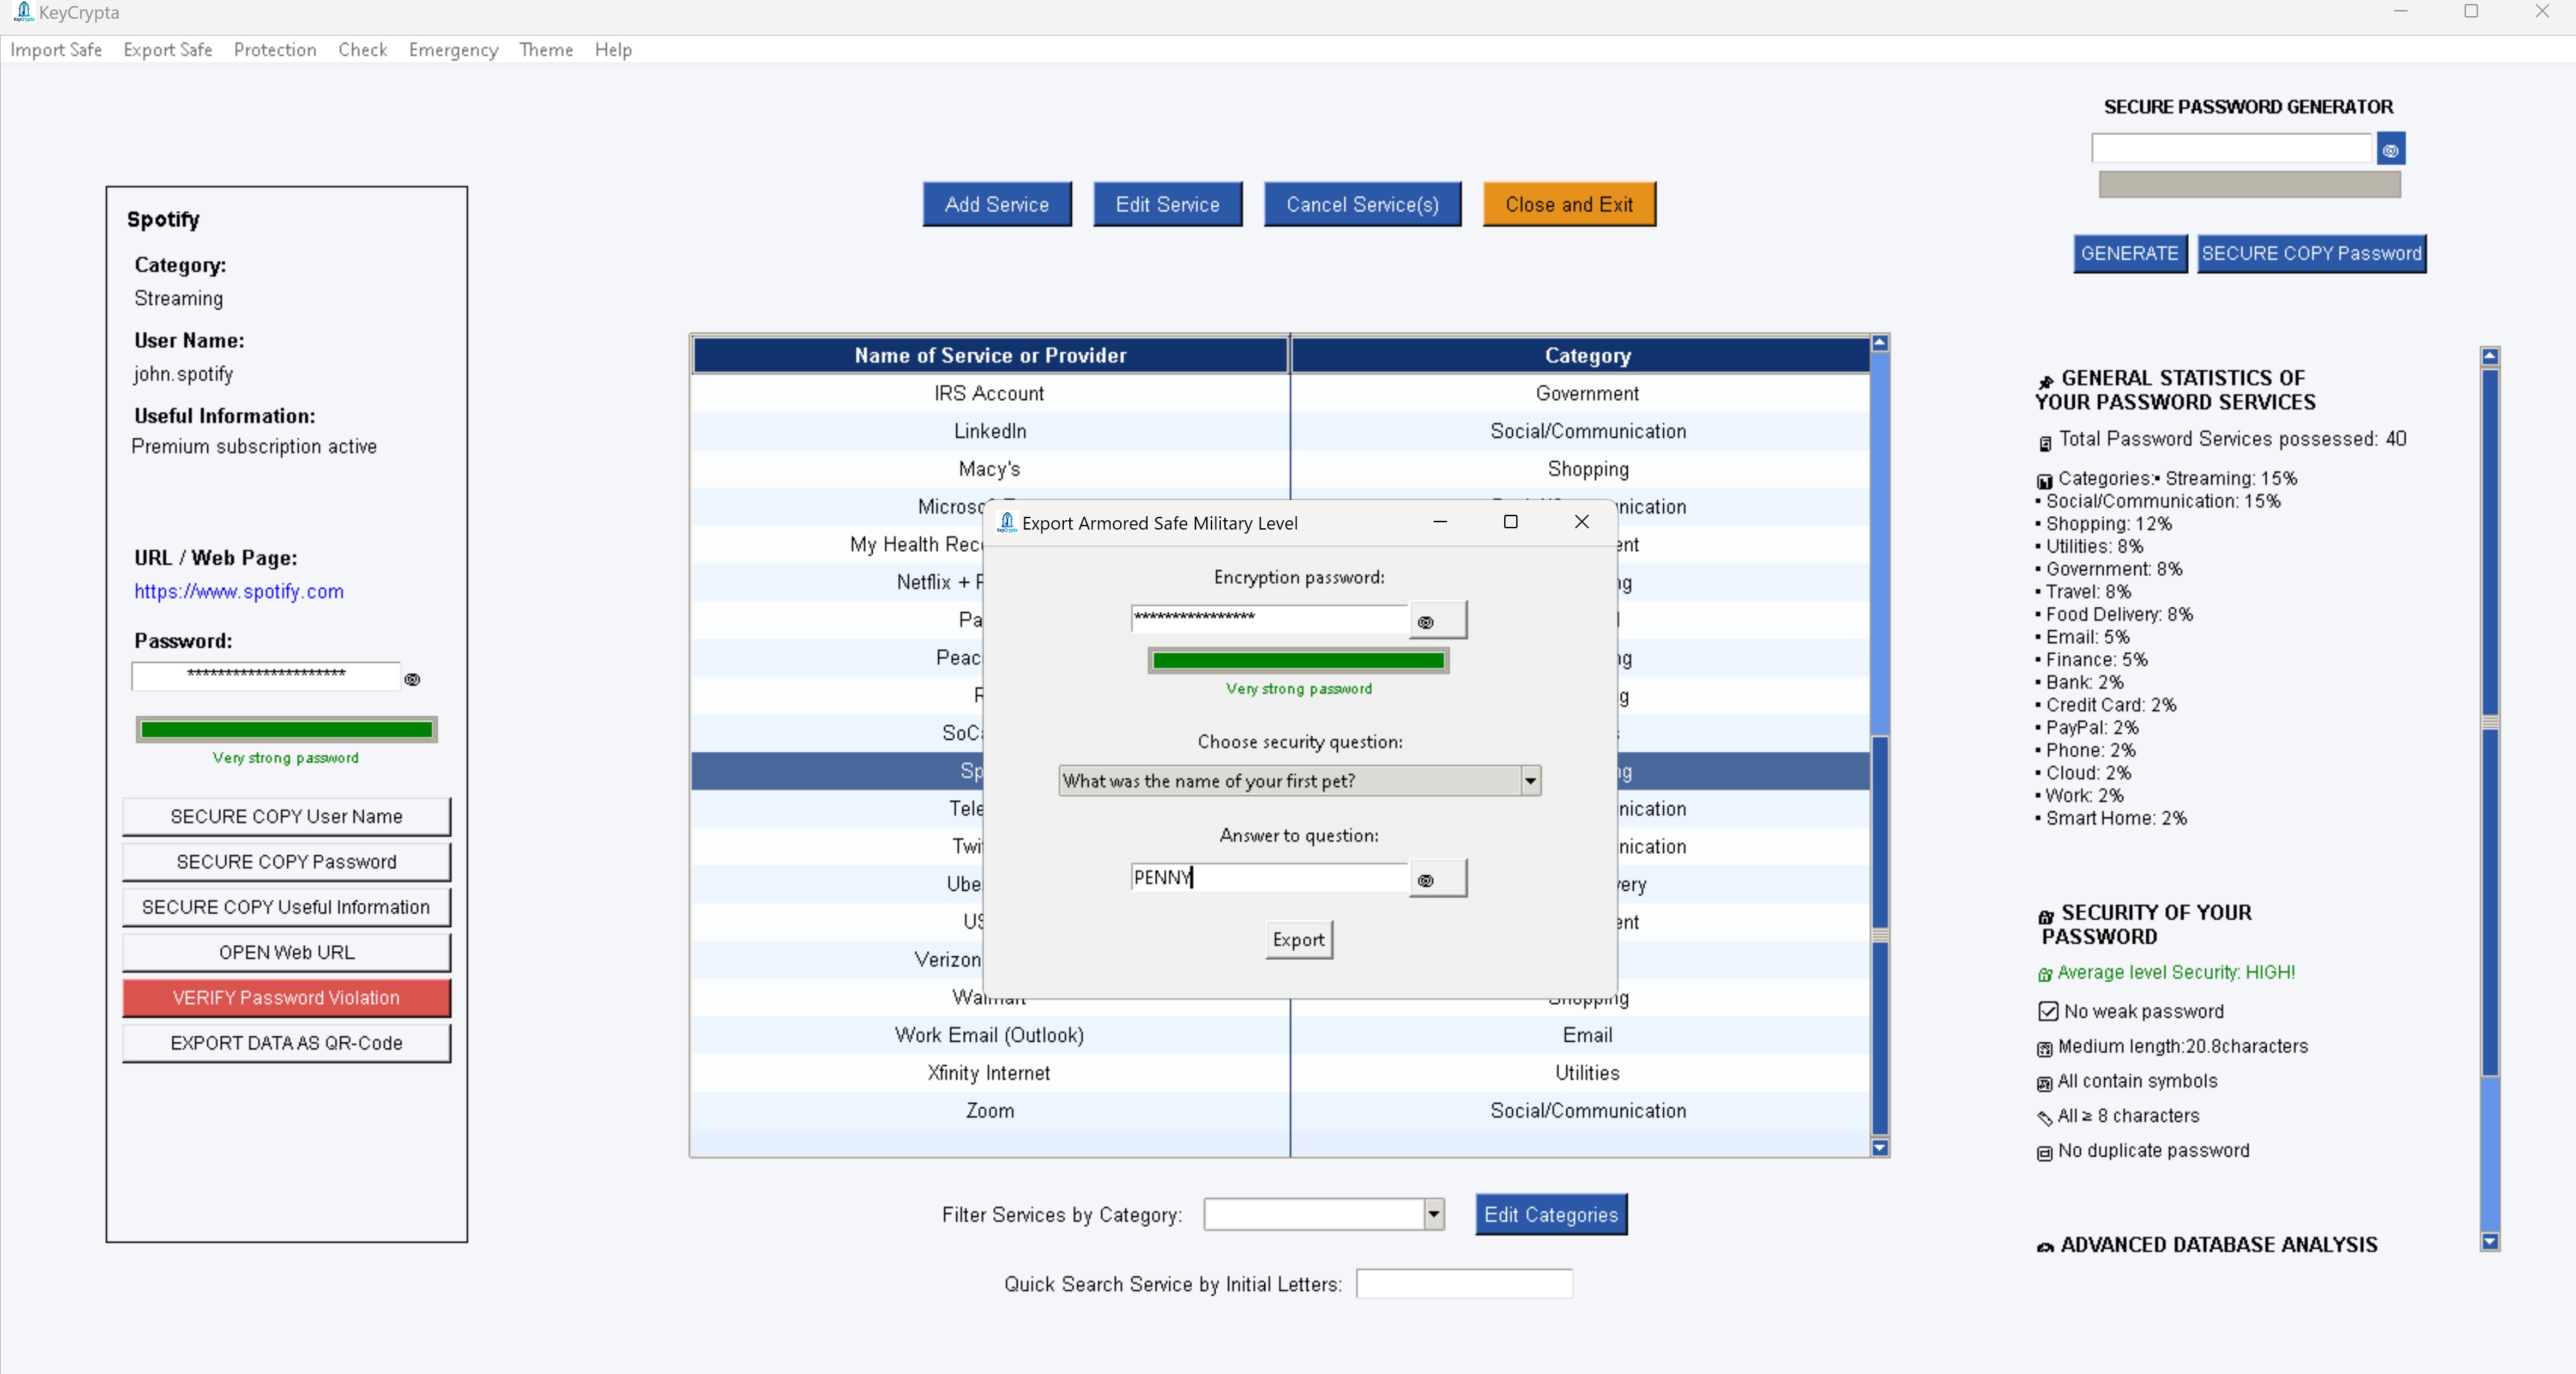The width and height of the screenshot is (2576, 1374).
Task: Click the GENERATE button
Action: click(x=2129, y=253)
